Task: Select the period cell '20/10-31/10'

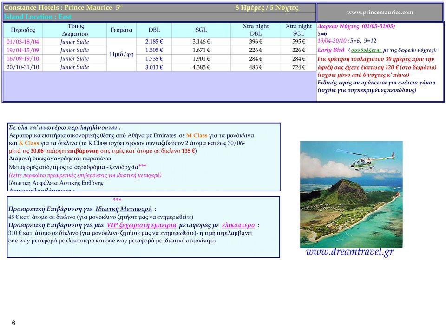Action: coord(23,67)
